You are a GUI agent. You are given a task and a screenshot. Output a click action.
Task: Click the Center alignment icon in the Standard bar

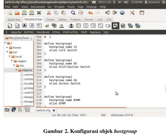tap(86, 26)
